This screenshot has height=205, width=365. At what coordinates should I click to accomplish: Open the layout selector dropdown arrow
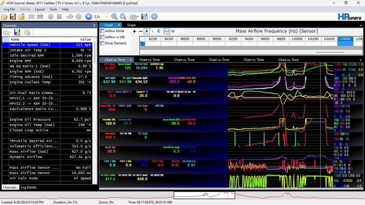(x=137, y=17)
